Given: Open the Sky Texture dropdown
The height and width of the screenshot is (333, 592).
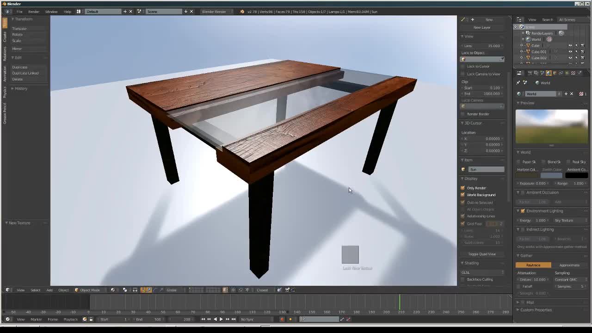Looking at the screenshot, I should pyautogui.click(x=570, y=220).
